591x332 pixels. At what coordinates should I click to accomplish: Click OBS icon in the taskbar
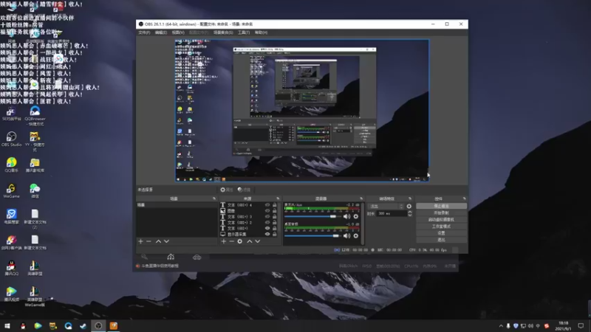tap(98, 325)
